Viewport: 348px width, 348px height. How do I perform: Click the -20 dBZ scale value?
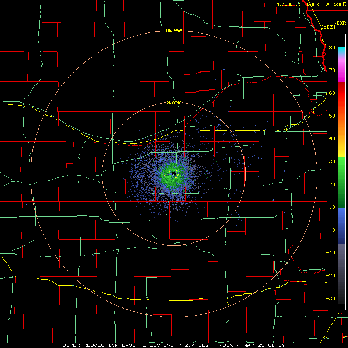click(x=331, y=276)
